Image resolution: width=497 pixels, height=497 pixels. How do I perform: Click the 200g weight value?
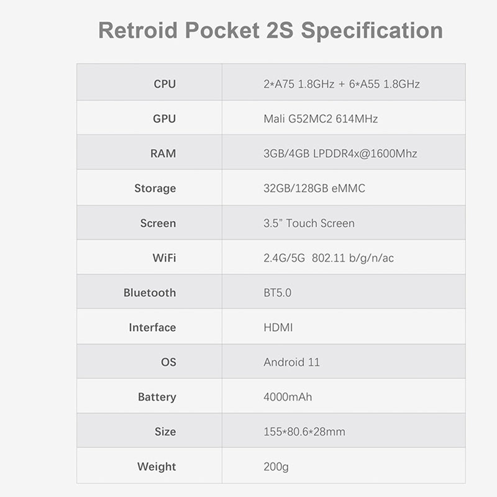(x=276, y=467)
